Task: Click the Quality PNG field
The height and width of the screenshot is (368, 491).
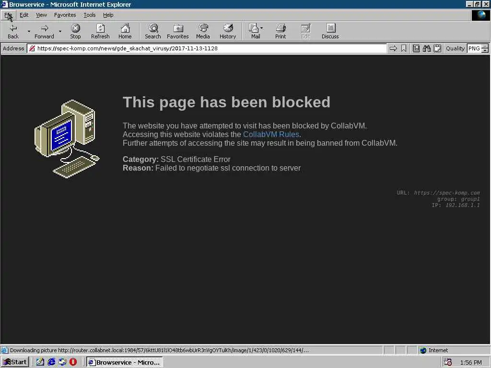Action: click(x=474, y=48)
